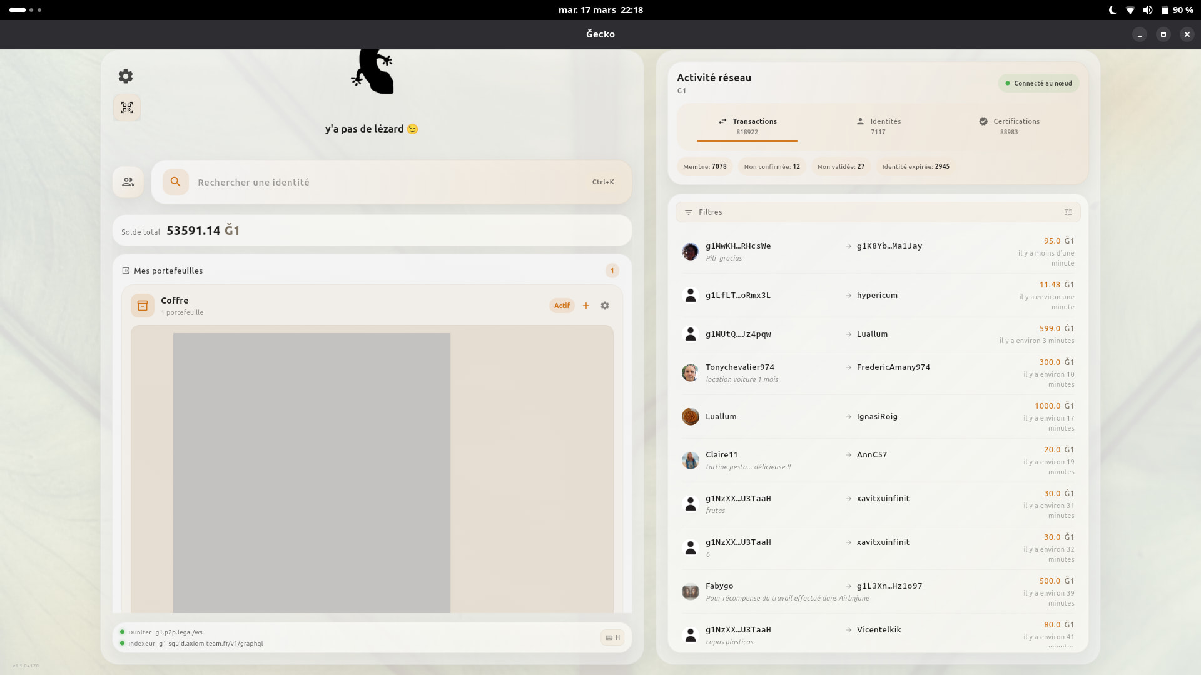Click the contacts people icon button

point(128,182)
